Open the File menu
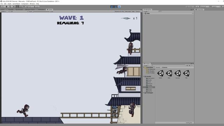Image resolution: width=224 pixels, height=126 pixels. pyautogui.click(x=2, y=4)
